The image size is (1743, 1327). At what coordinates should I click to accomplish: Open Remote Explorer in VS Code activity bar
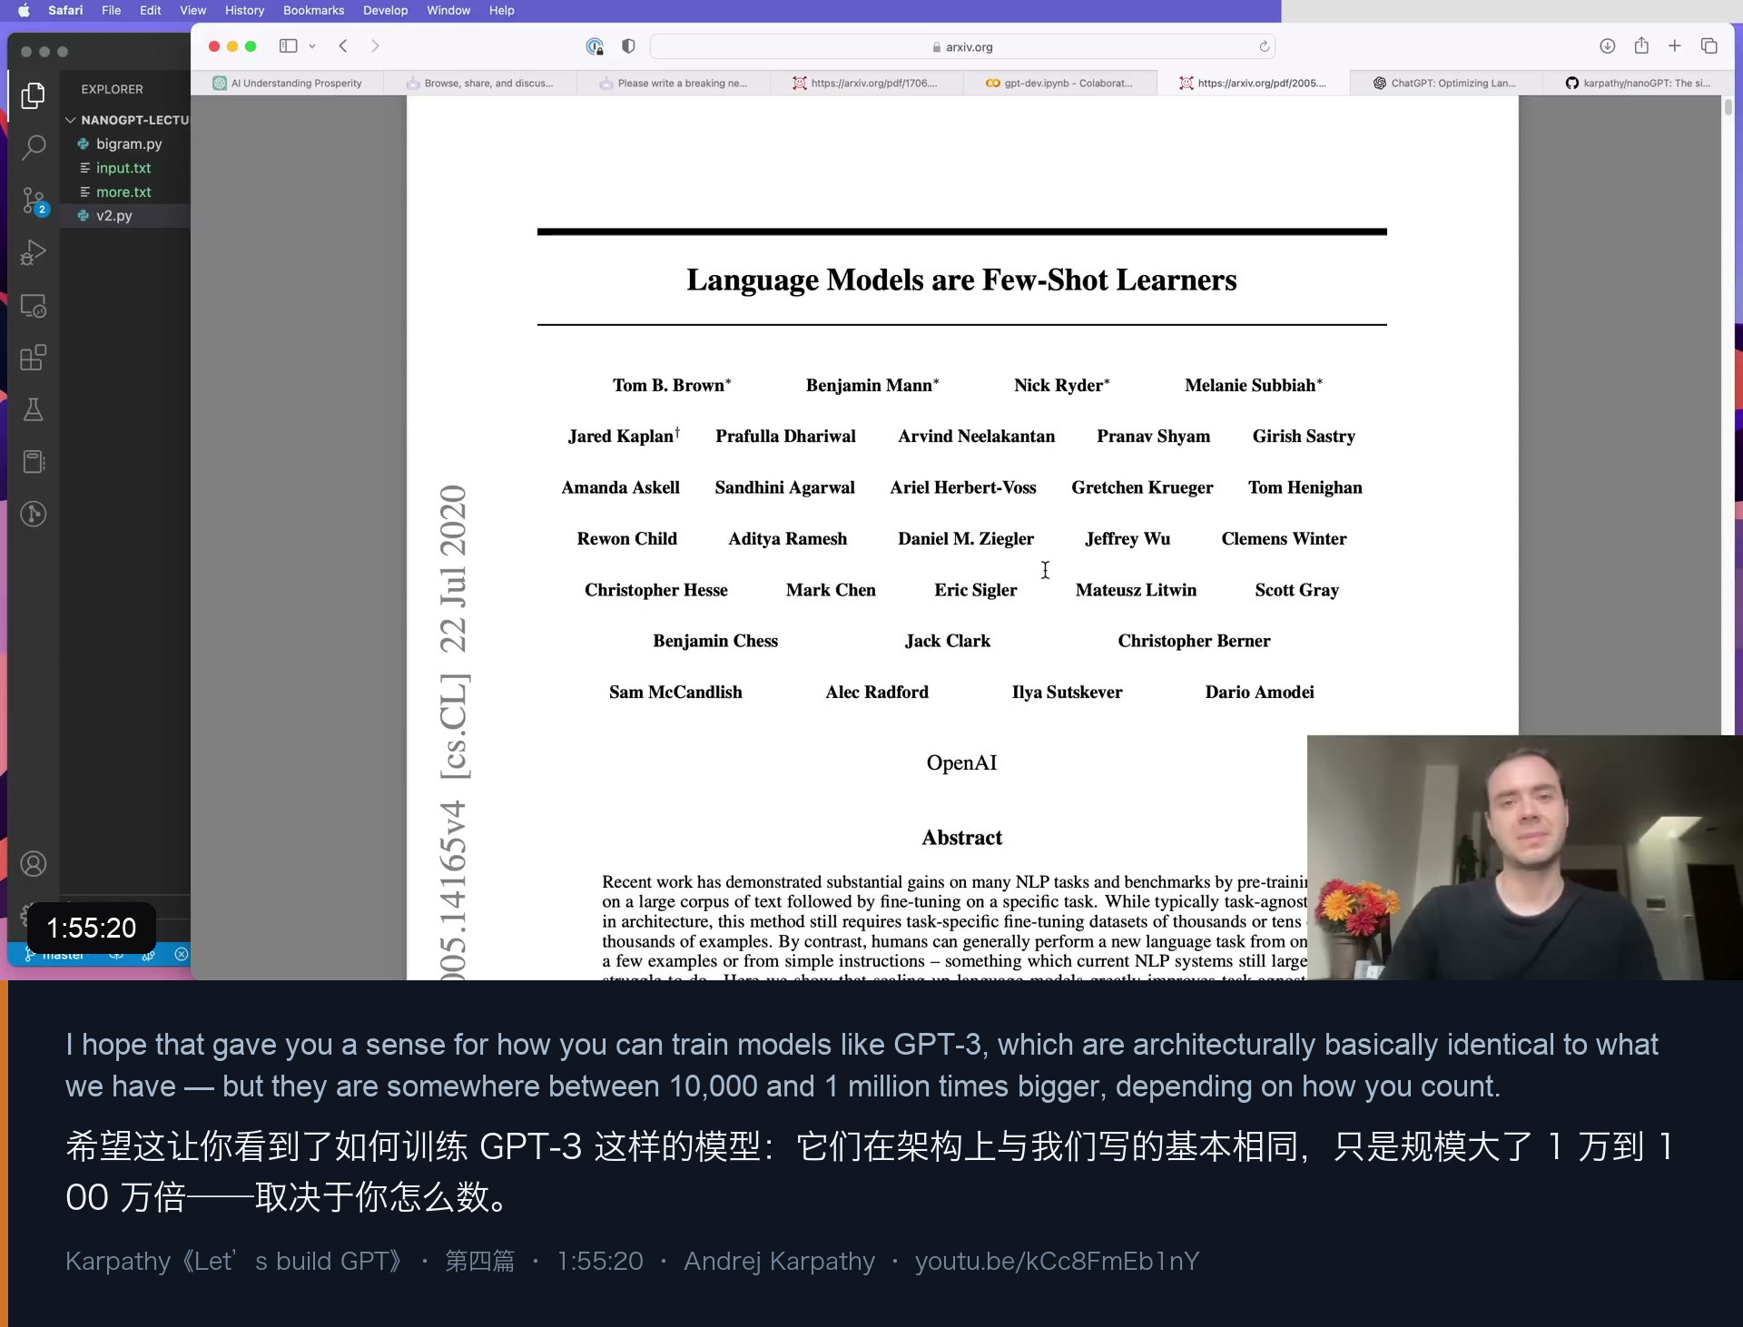[34, 306]
